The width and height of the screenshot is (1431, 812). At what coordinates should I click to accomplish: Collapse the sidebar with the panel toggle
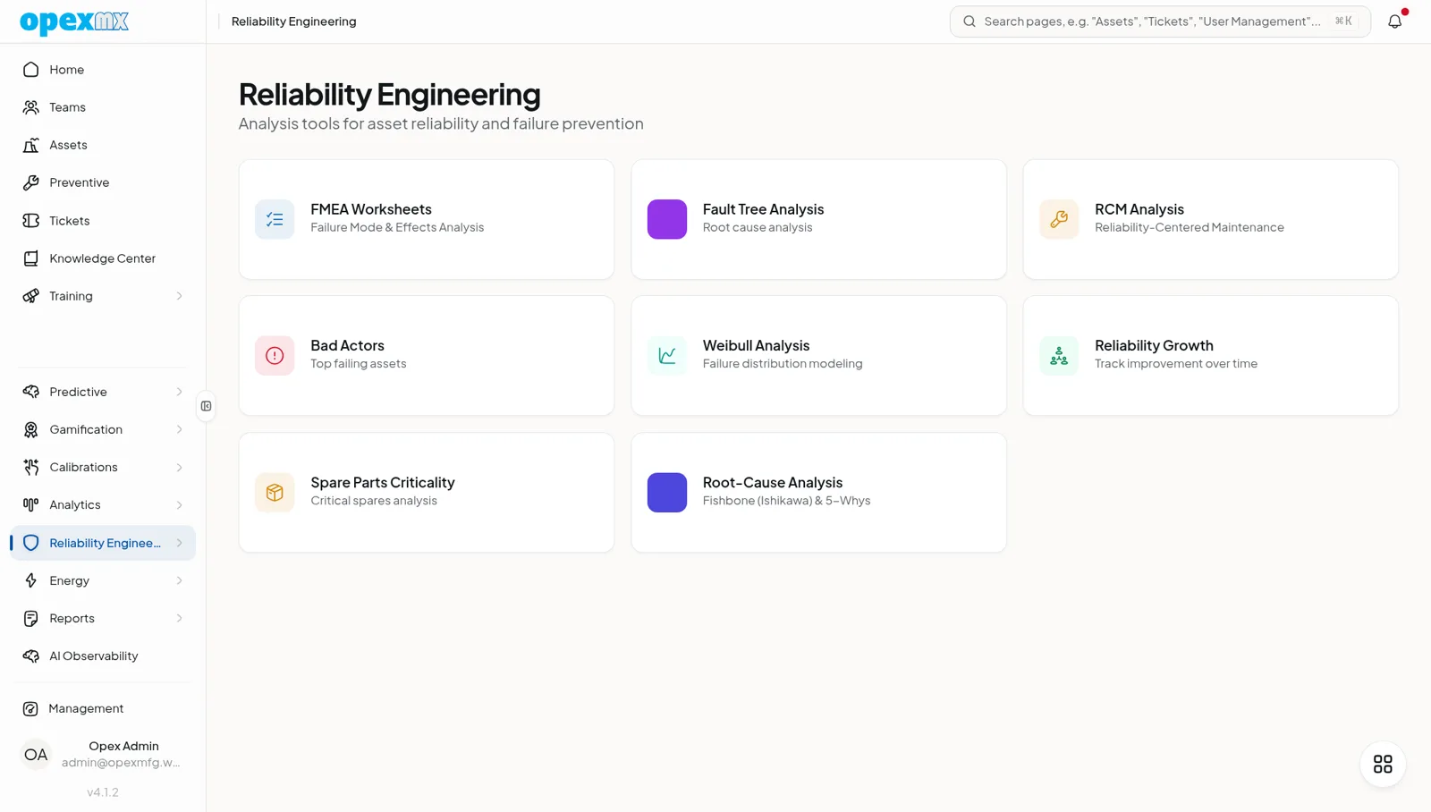207,406
